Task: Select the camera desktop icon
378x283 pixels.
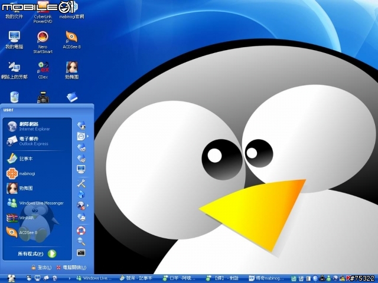Action: 43,97
